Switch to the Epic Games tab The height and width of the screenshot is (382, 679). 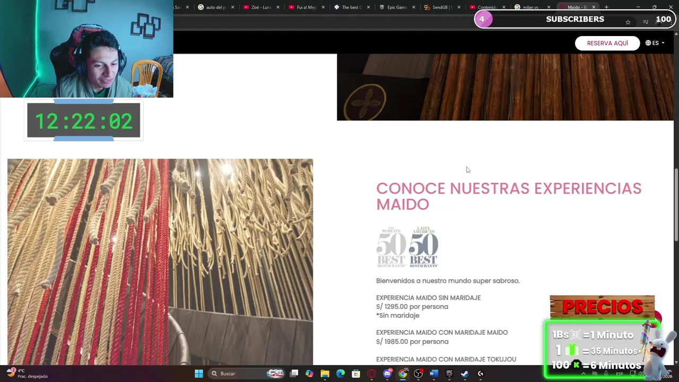click(x=397, y=7)
